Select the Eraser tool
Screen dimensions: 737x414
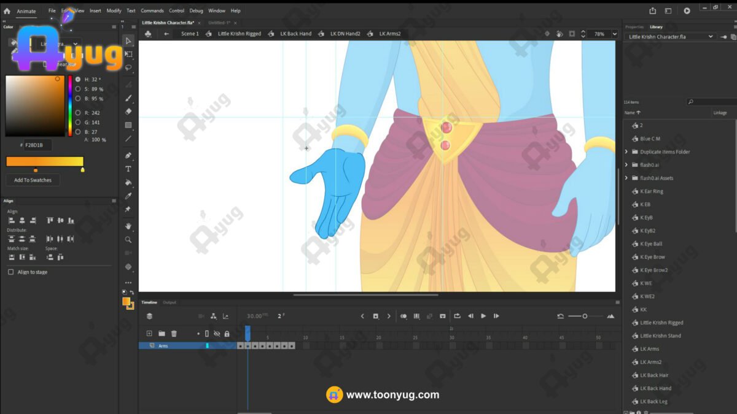point(128,112)
